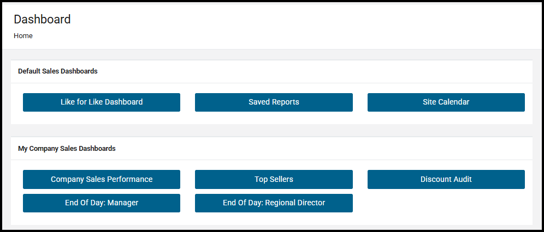Open the Top Sellers dashboard
Viewport: 544px width, 232px height.
(x=274, y=179)
